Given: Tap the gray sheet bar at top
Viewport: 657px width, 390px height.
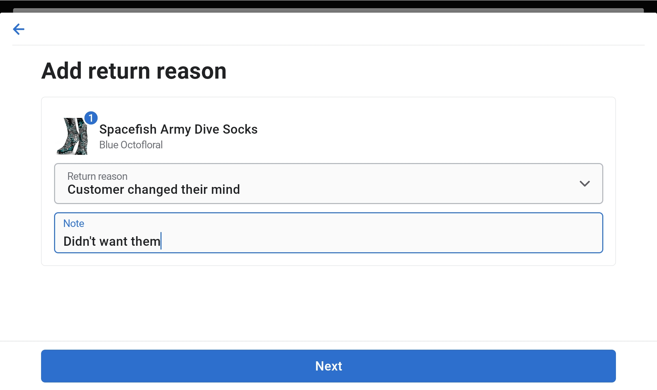Looking at the screenshot, I should (x=328, y=10).
